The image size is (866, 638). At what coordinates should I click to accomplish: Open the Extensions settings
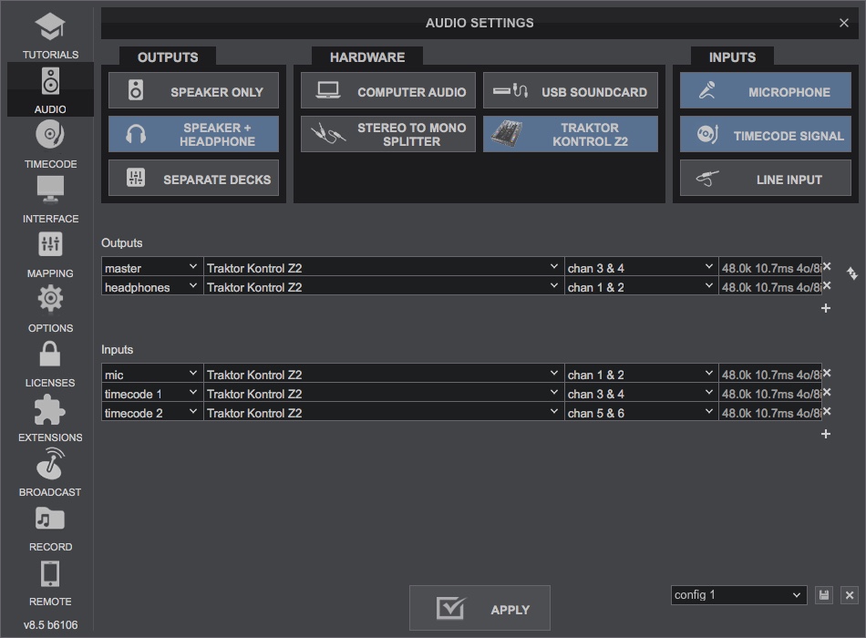(x=50, y=417)
